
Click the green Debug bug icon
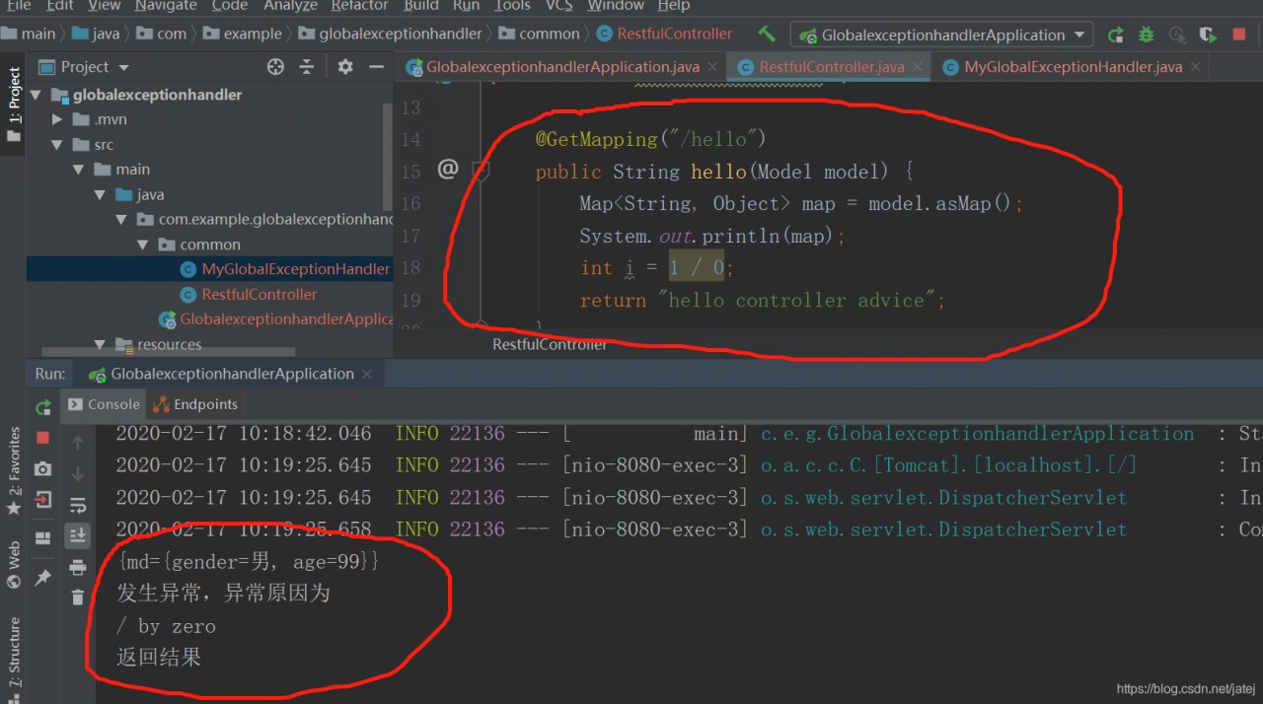(1146, 35)
